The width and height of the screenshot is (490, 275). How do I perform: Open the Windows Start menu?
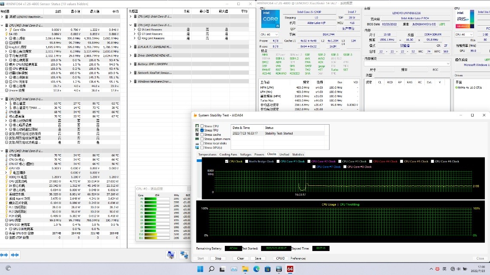point(200,269)
